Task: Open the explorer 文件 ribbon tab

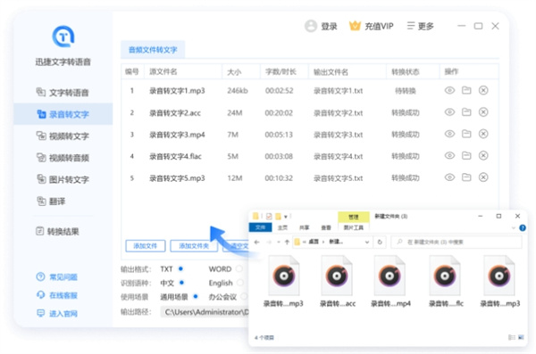Action: pos(261,227)
